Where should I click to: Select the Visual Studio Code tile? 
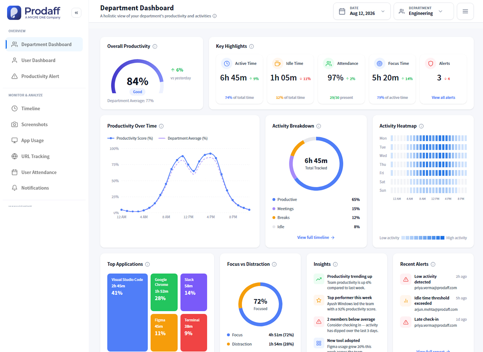[x=127, y=312]
